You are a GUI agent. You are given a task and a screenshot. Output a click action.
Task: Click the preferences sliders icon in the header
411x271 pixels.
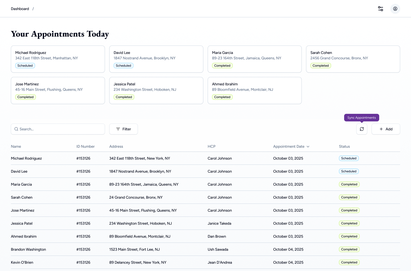(380, 8)
